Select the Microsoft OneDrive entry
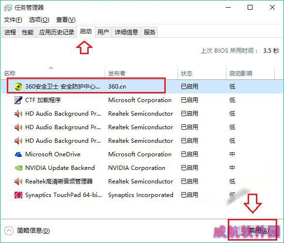284x243 pixels. (142, 154)
